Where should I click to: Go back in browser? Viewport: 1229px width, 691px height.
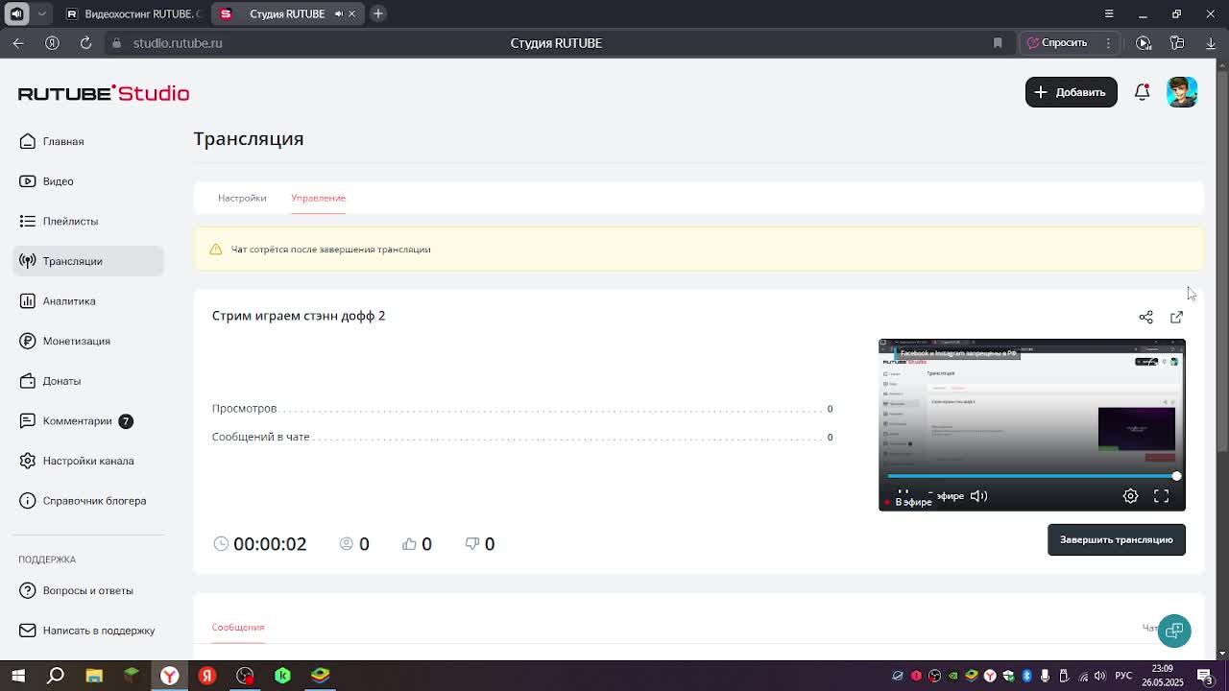pos(18,43)
